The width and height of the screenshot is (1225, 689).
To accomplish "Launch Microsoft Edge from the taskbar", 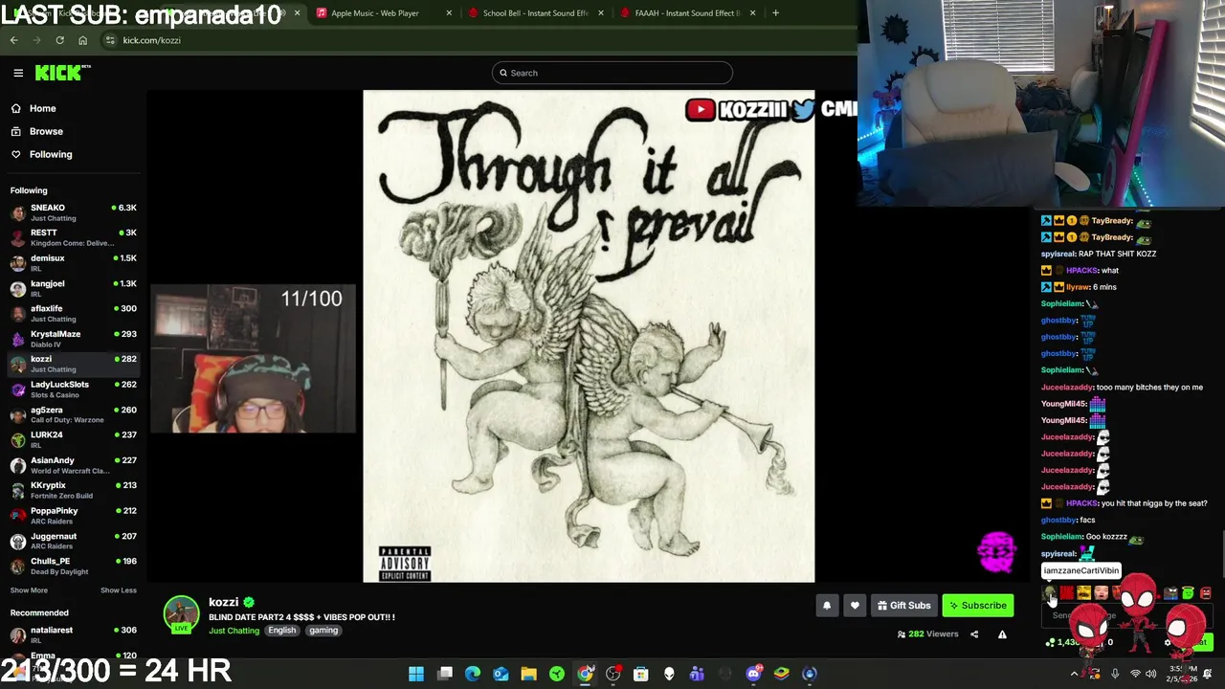I will [473, 674].
